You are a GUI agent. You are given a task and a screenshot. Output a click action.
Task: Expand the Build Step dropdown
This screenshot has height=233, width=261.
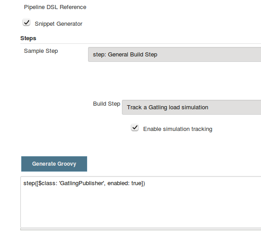click(191, 107)
